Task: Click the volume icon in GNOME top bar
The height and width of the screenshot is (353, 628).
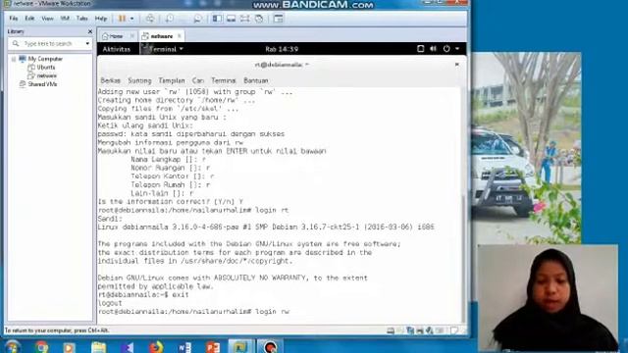Action: pyautogui.click(x=434, y=49)
